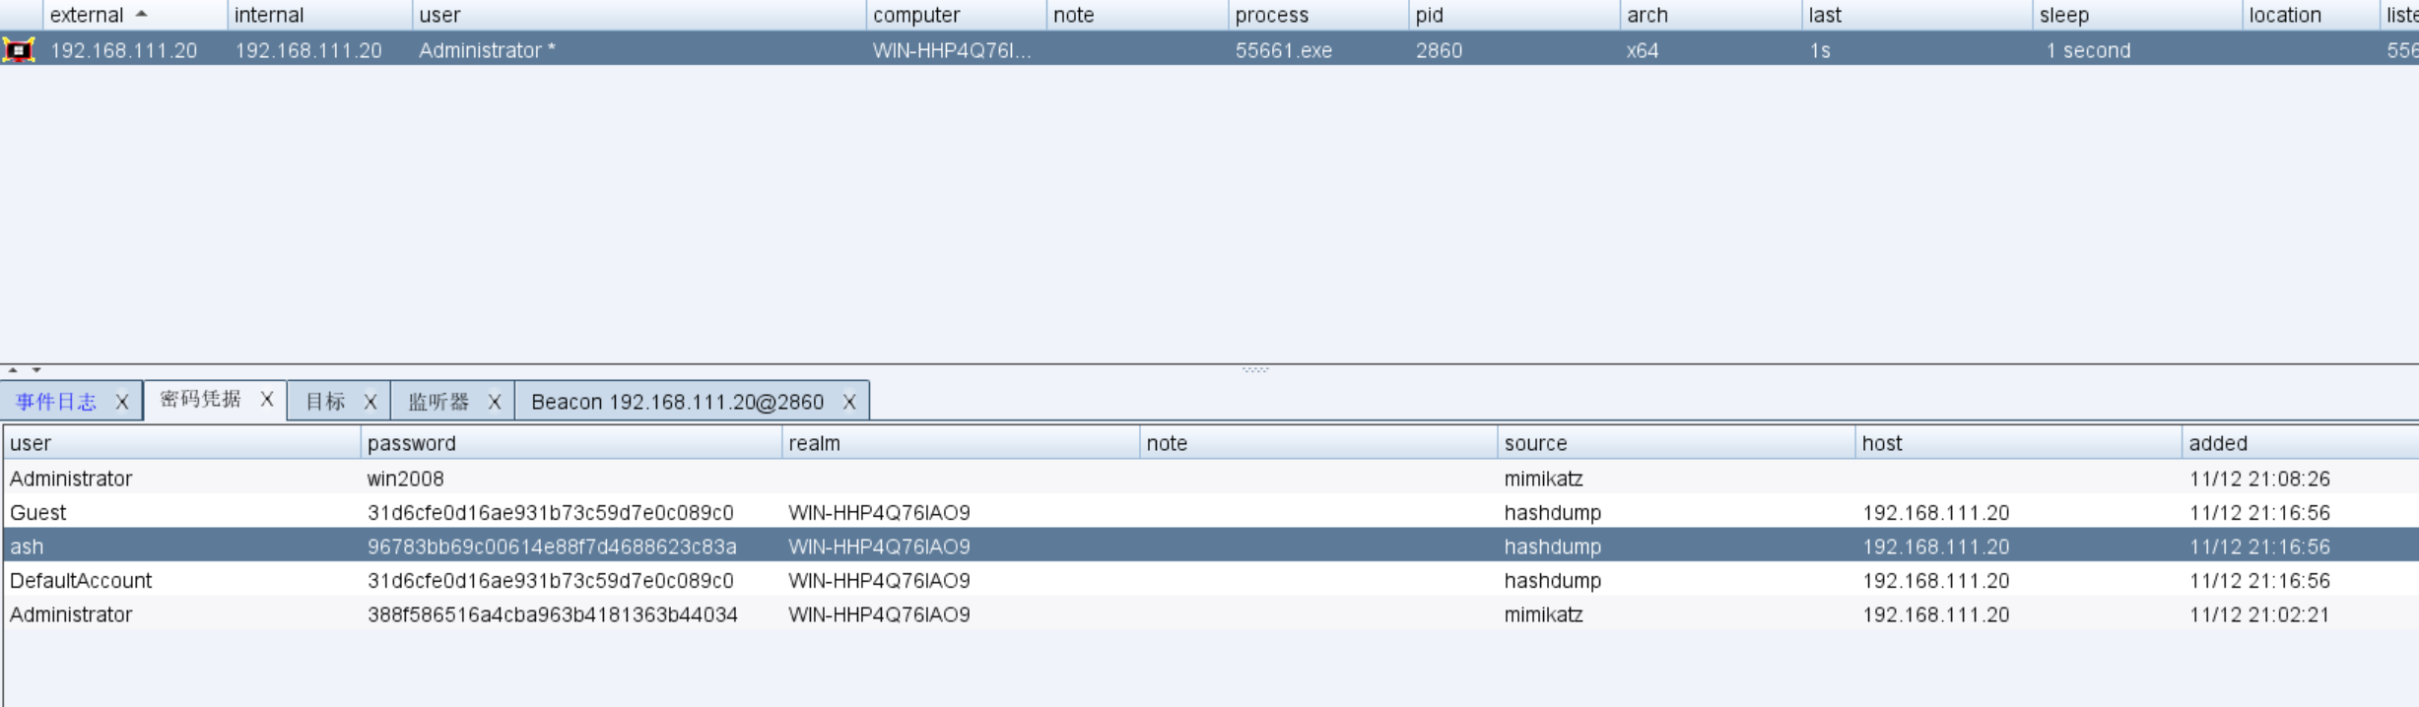Close the 密码凭据 tab
This screenshot has height=707, width=2419.
(266, 400)
